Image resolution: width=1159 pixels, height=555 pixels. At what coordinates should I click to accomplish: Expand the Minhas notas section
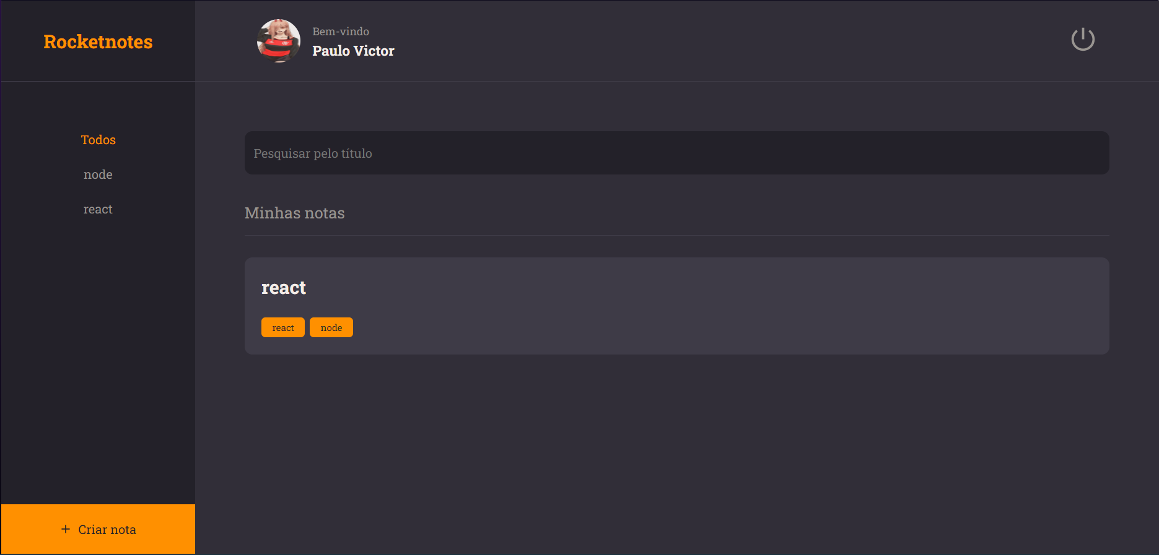[x=295, y=213]
